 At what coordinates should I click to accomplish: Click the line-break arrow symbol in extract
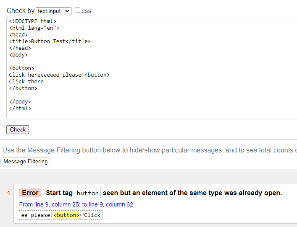tap(81, 215)
